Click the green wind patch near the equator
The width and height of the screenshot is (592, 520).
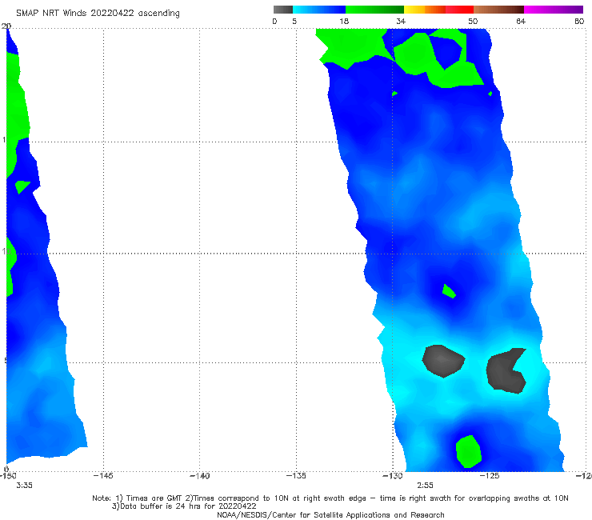[468, 452]
